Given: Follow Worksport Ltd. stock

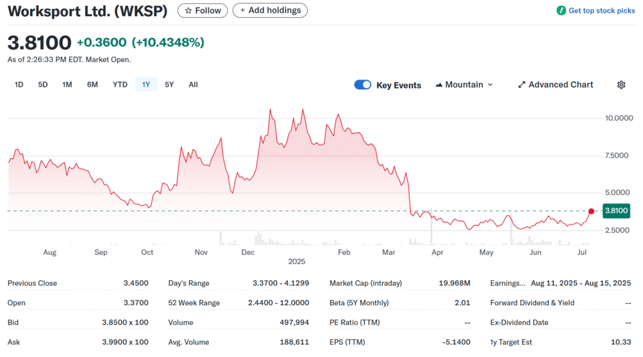Looking at the screenshot, I should tap(203, 11).
